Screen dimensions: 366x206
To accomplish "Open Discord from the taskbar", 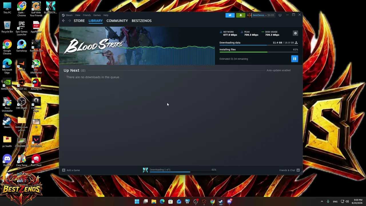I will (x=229, y=201).
